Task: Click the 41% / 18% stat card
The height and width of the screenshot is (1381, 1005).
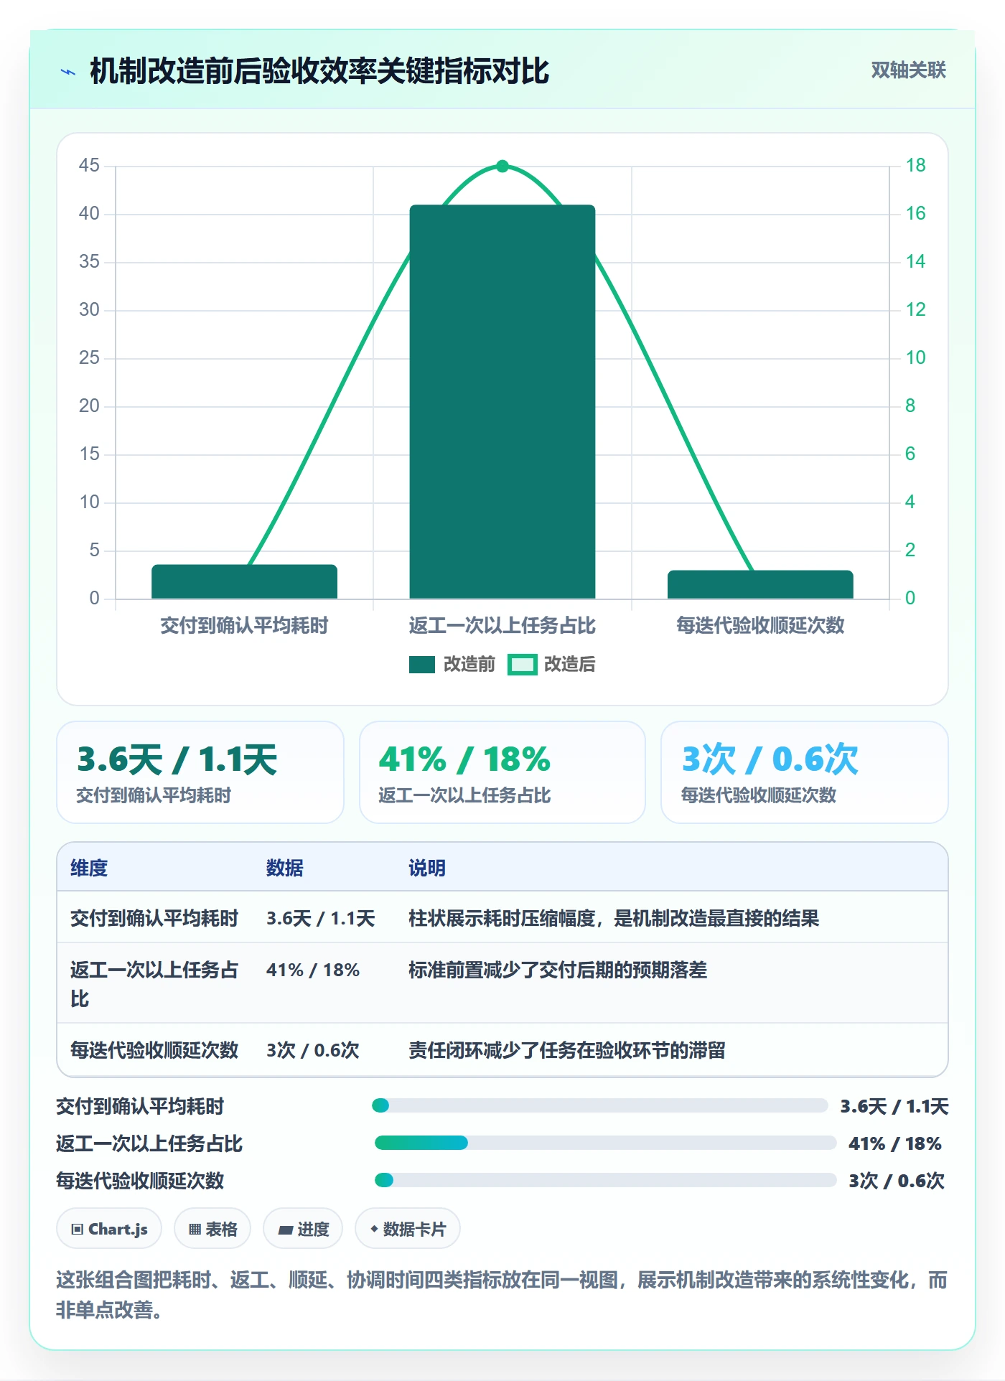Action: 502,772
